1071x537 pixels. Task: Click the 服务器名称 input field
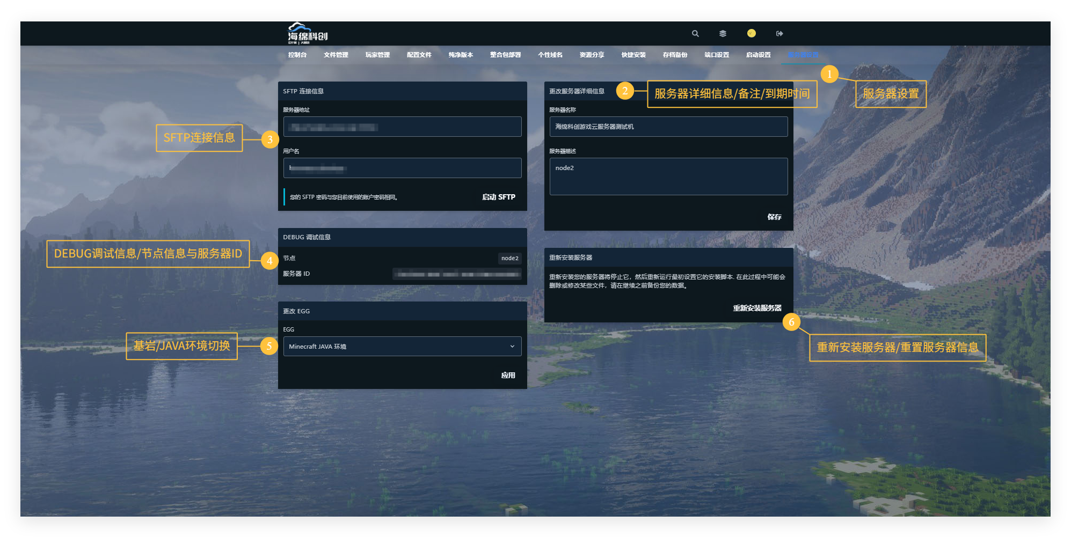coord(668,127)
